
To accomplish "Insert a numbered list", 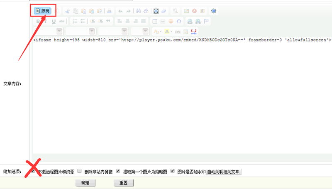I will (x=75, y=21).
